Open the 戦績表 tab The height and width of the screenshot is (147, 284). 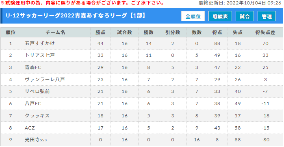coord(220,16)
